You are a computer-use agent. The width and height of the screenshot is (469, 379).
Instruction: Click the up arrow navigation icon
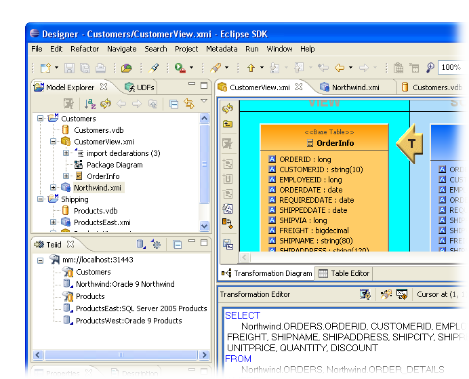click(x=251, y=68)
